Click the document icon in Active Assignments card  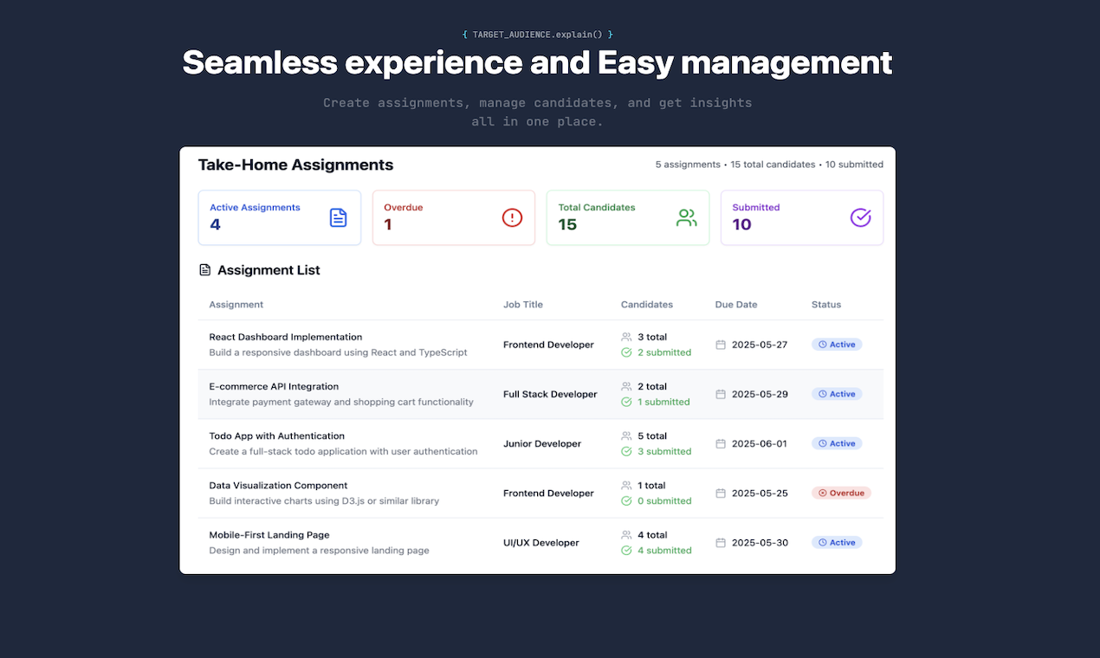click(338, 217)
